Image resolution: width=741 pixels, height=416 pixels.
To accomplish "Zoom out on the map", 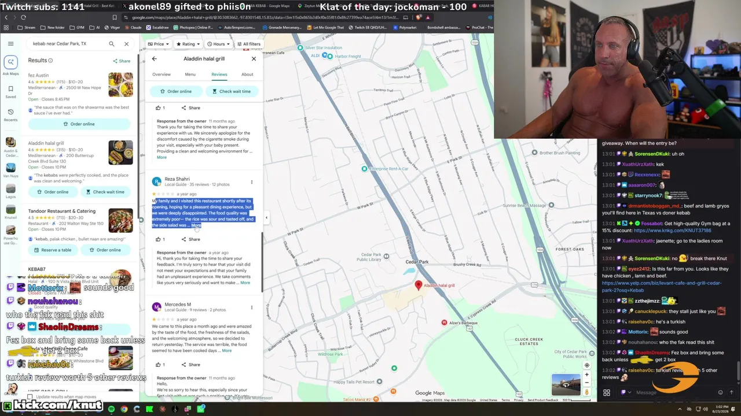I will [586, 383].
